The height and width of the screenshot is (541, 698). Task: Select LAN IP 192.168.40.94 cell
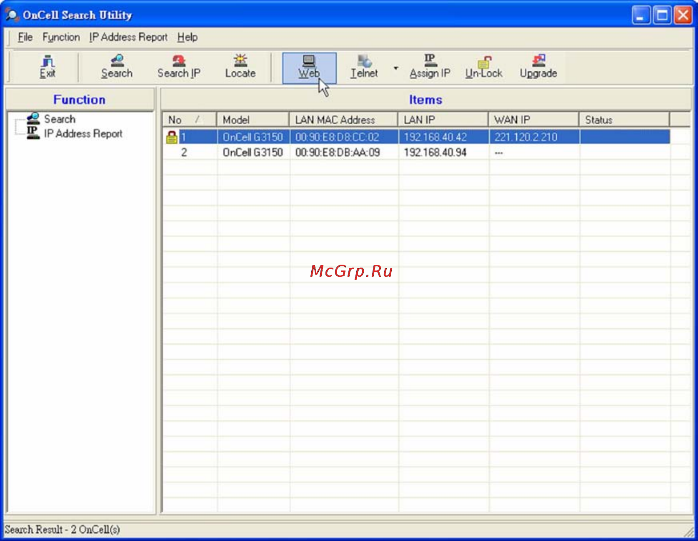coord(435,153)
